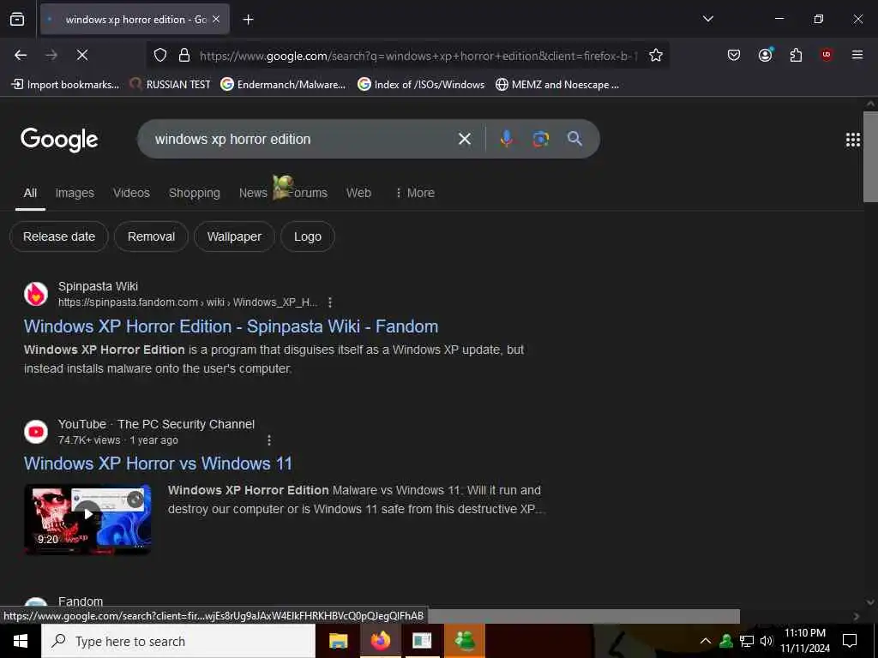This screenshot has height=658, width=878.
Task: View site security padlock info
Action: 184,55
